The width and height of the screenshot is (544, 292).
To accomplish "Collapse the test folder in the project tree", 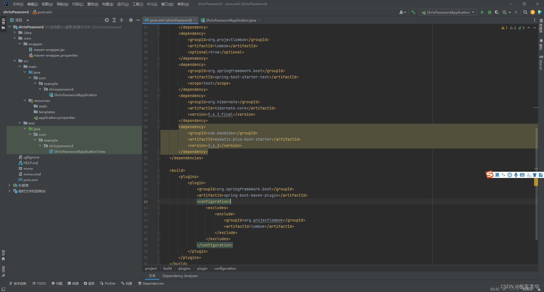I will pyautogui.click(x=20, y=123).
